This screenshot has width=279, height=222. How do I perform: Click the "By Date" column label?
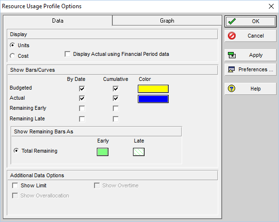[x=76, y=79]
